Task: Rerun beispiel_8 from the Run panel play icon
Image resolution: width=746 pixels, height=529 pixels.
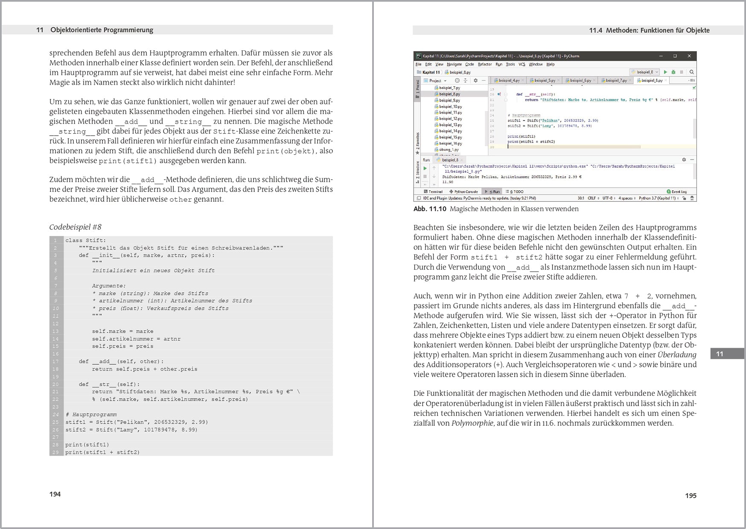Action: pos(425,168)
